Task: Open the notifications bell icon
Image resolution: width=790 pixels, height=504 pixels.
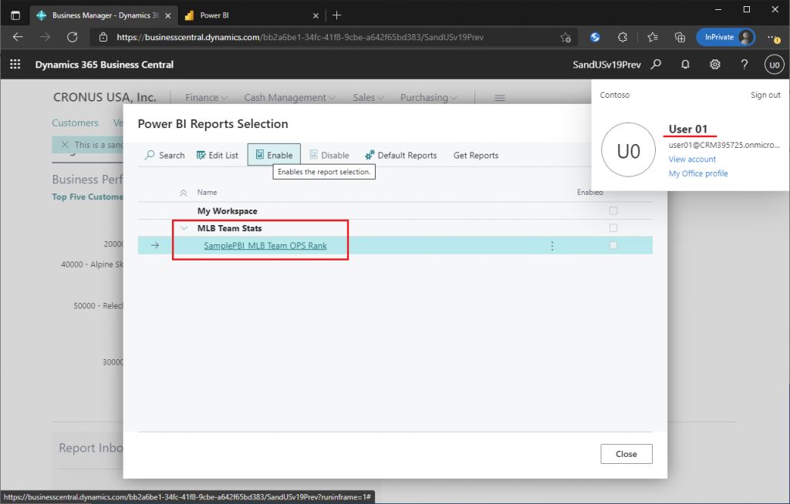Action: 685,65
